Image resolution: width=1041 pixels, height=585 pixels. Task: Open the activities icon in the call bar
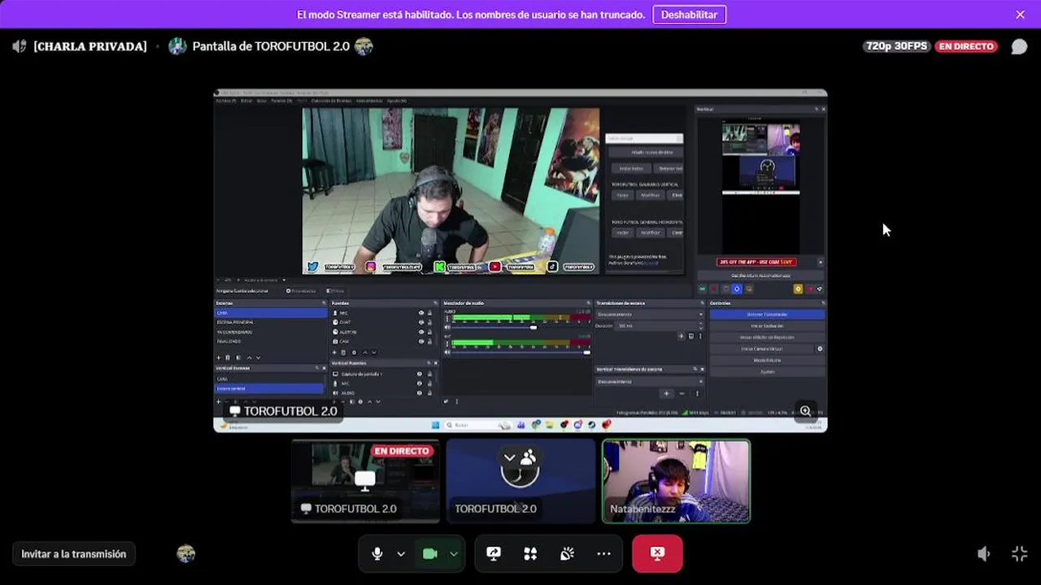[x=530, y=554]
